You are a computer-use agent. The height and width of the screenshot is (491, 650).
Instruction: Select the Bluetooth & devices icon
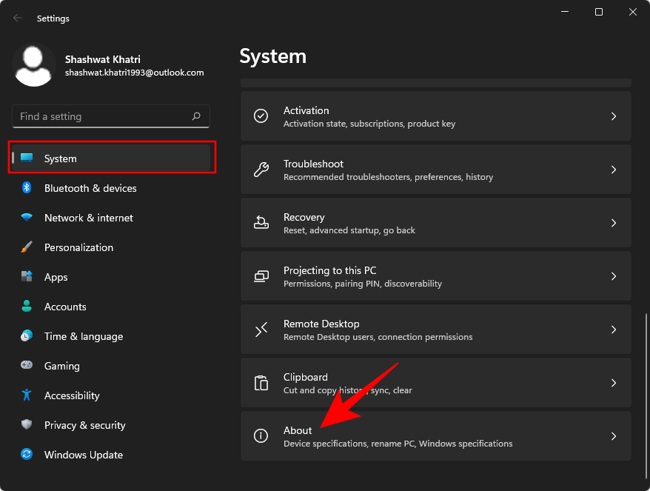[x=26, y=188]
